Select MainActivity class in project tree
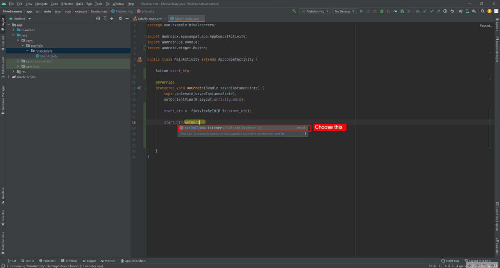The width and height of the screenshot is (500, 268). click(49, 56)
